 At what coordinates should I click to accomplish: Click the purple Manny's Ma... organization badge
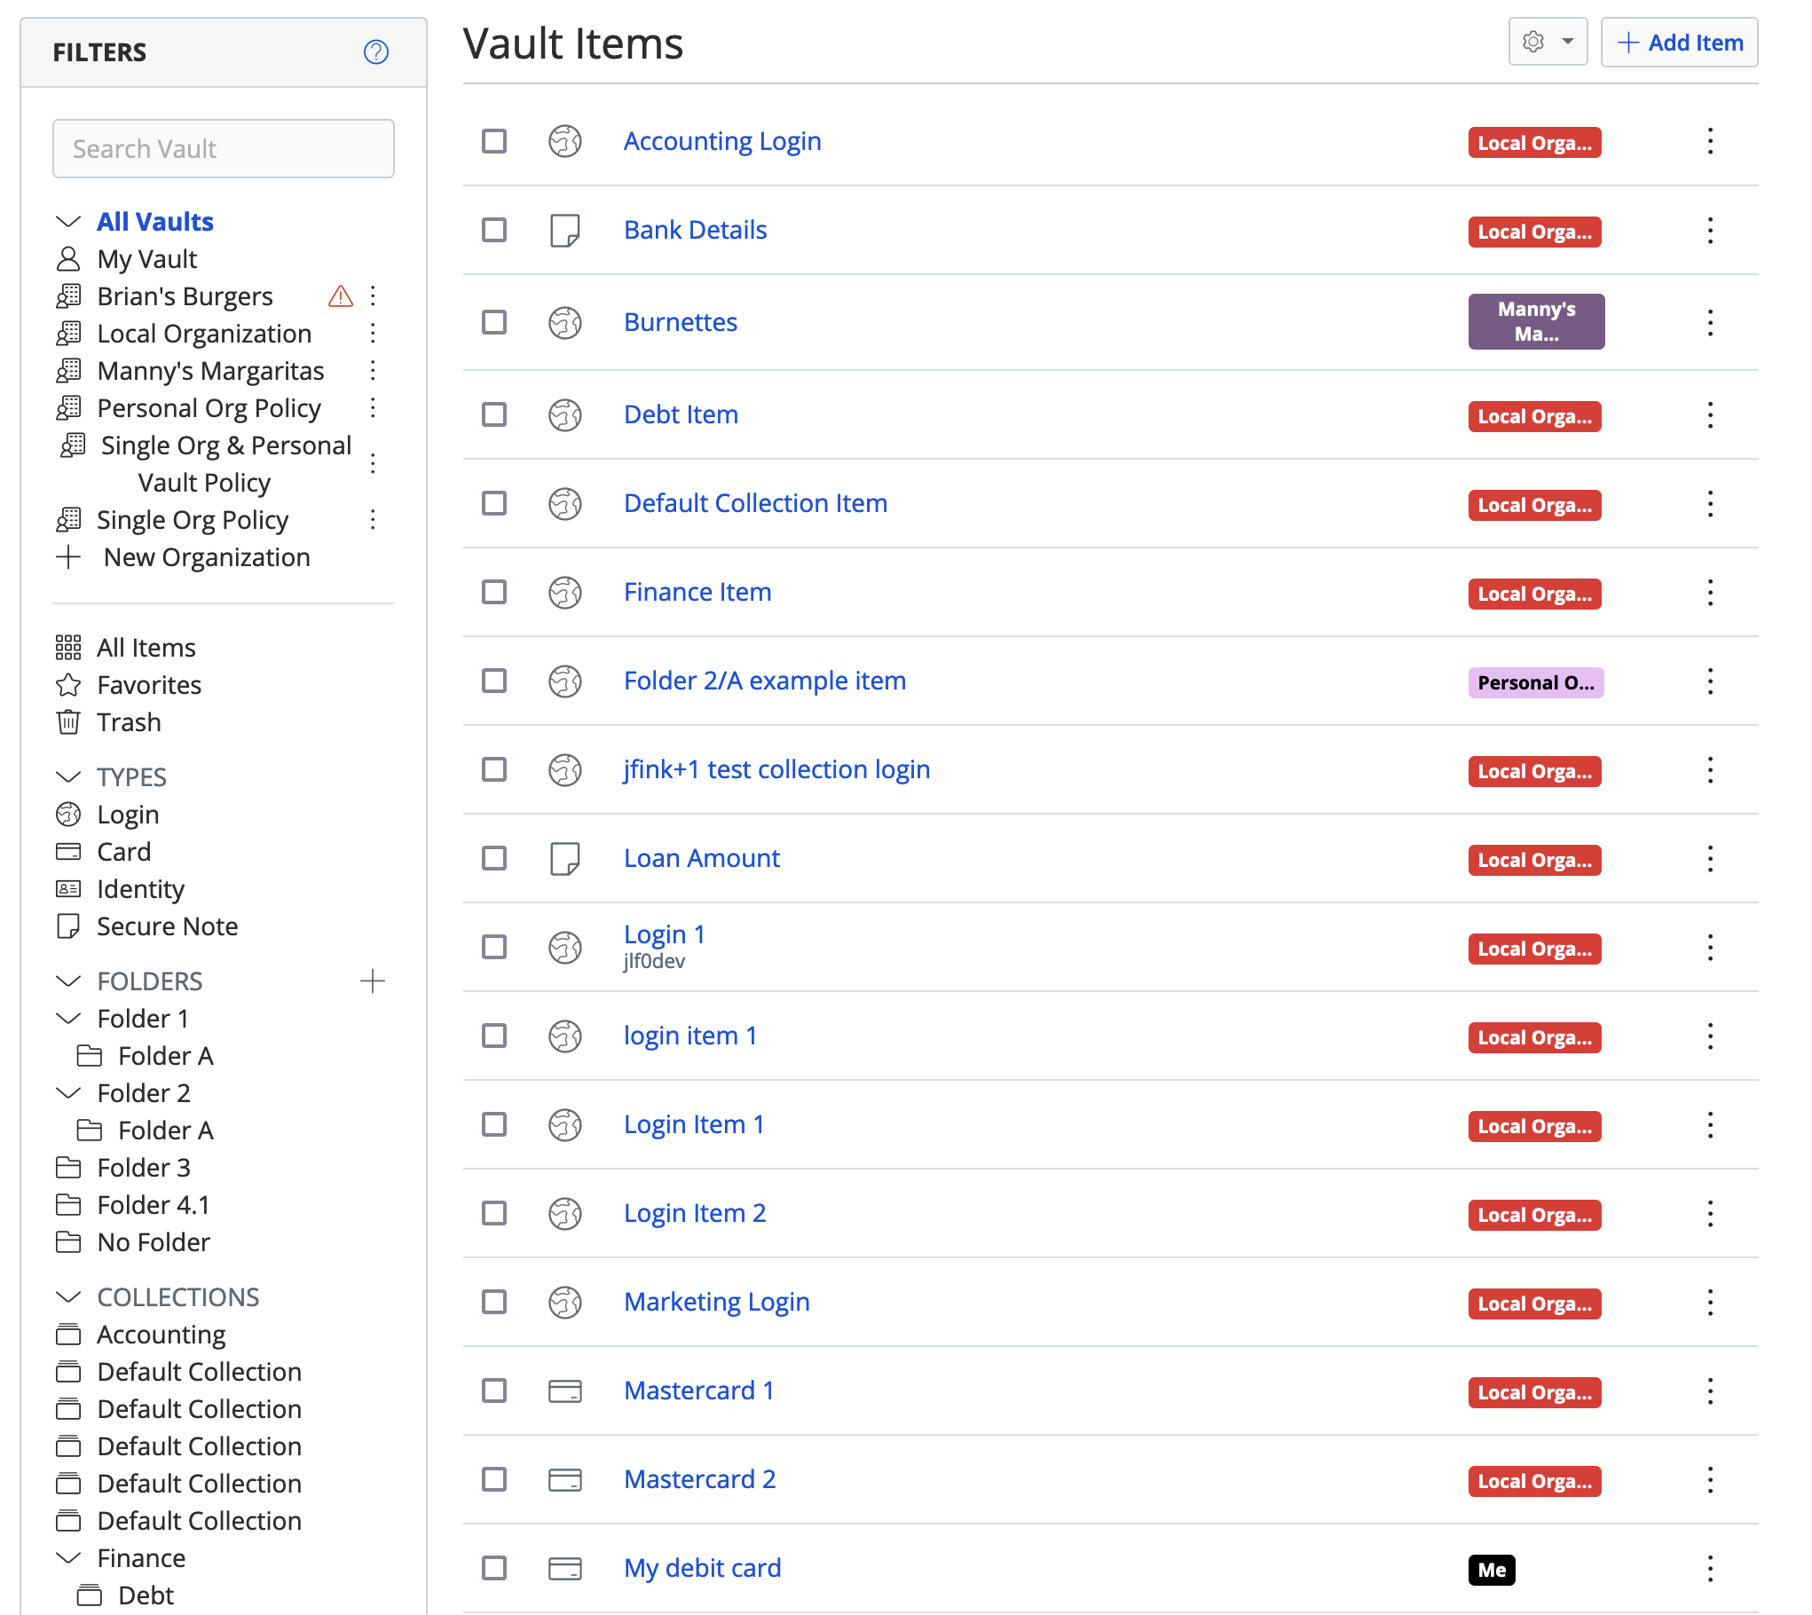[x=1536, y=321]
